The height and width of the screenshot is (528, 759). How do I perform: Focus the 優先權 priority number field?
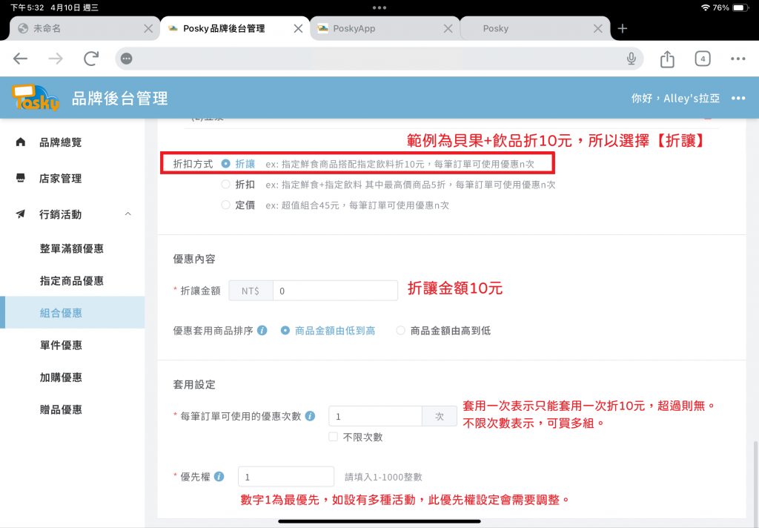coord(285,477)
